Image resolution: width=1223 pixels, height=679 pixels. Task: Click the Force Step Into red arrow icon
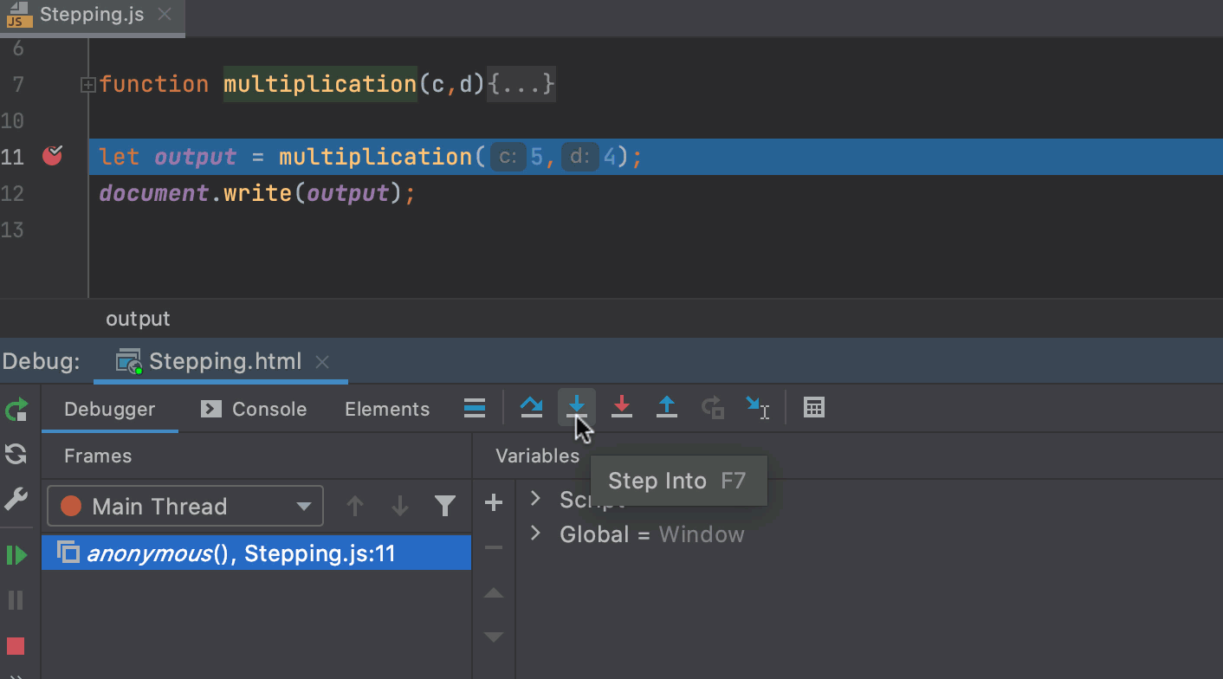(622, 408)
